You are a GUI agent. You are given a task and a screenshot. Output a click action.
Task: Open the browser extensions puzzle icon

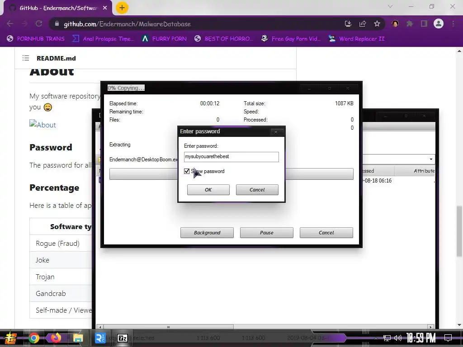click(410, 23)
